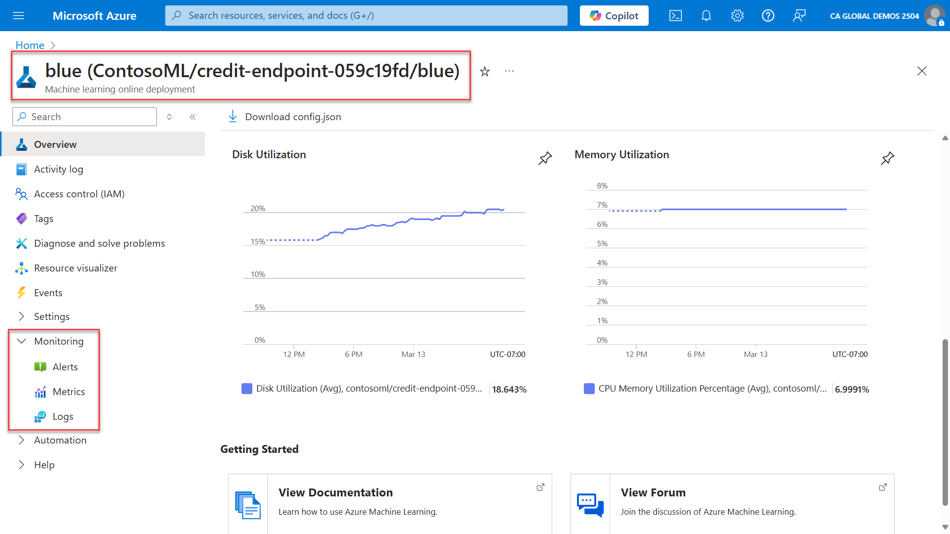Open Azure Cloud Shell

pyautogui.click(x=675, y=15)
